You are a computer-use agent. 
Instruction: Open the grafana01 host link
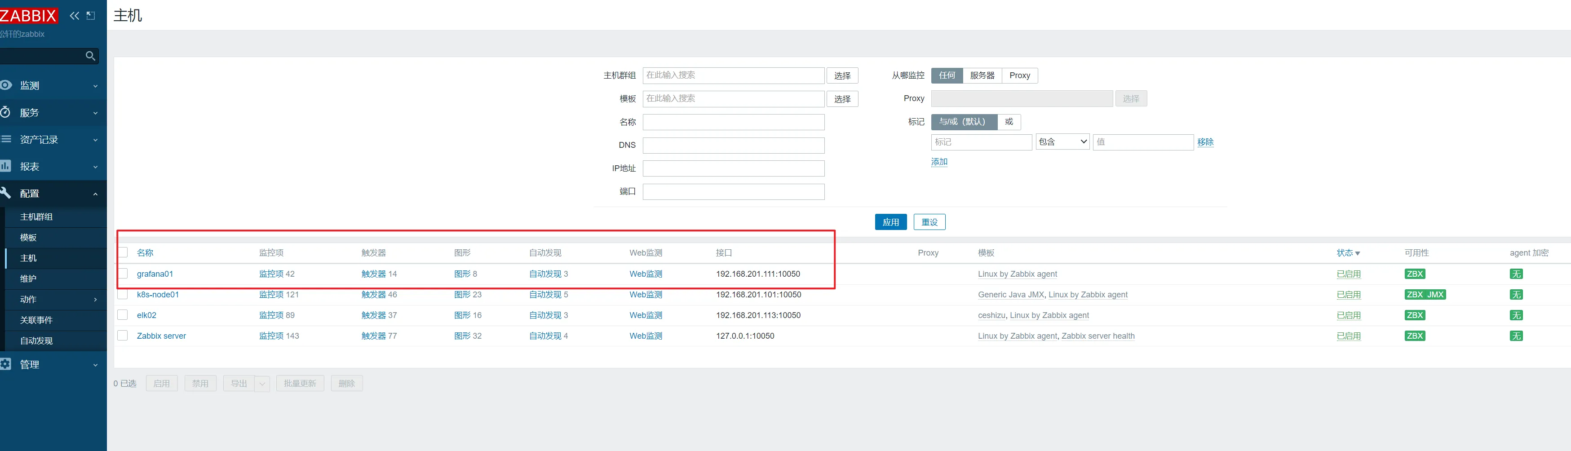pos(155,274)
